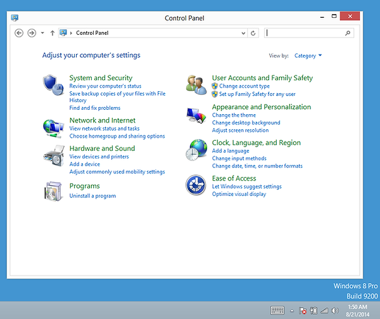Viewport: 380px width, 319px height.
Task: Click the Control Panel title bar icon
Action: pyautogui.click(x=15, y=18)
